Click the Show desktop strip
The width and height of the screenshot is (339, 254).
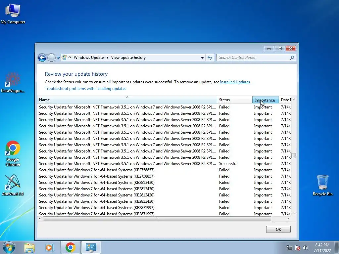(337, 247)
